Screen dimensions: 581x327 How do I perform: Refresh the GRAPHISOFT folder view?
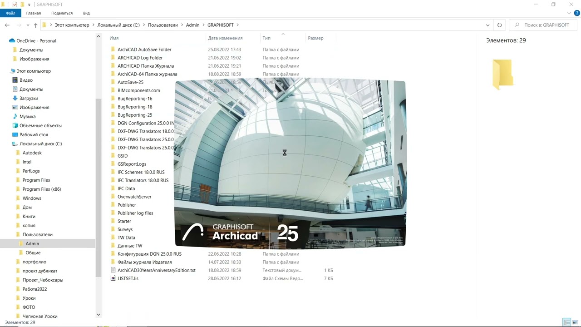coord(499,25)
